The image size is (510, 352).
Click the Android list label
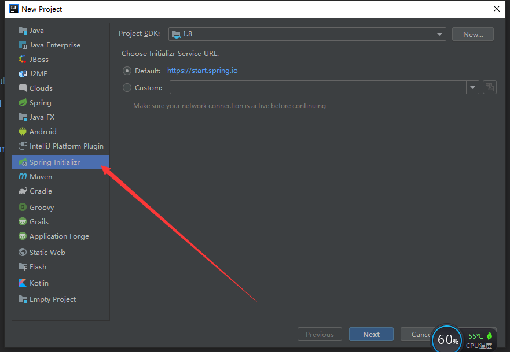(43, 132)
